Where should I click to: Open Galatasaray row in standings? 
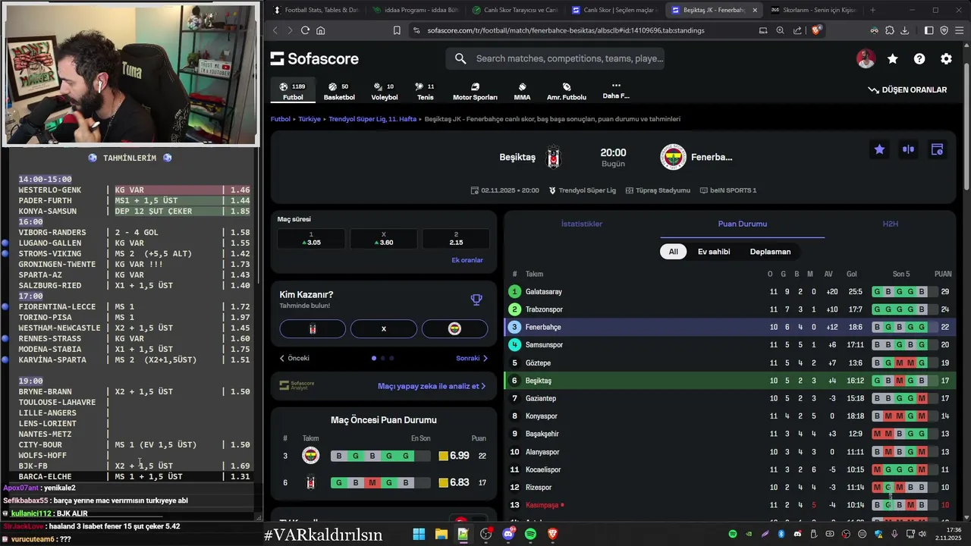point(730,291)
